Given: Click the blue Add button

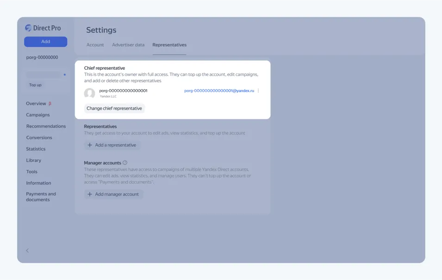Looking at the screenshot, I should click(46, 42).
